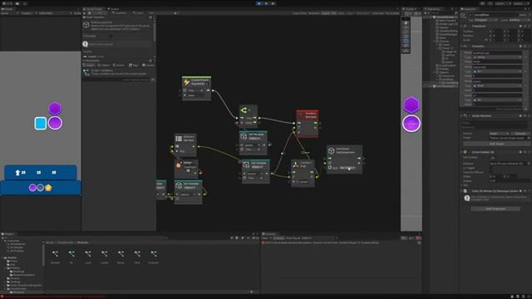532x299 pixels.
Task: Click the Edit Collider icon
Action: (493, 158)
